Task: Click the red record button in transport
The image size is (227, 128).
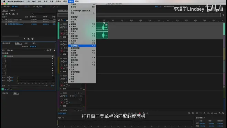Action: tap(140, 113)
